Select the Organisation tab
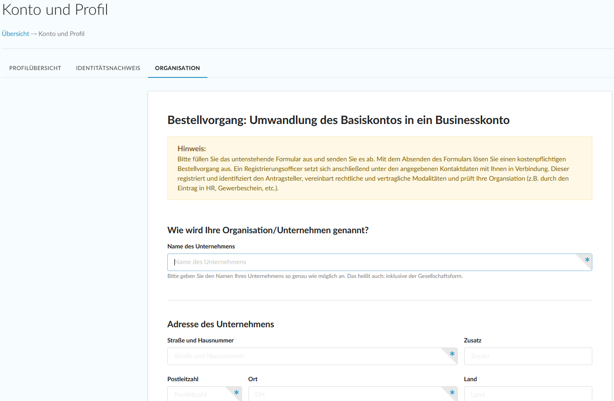 (x=177, y=68)
